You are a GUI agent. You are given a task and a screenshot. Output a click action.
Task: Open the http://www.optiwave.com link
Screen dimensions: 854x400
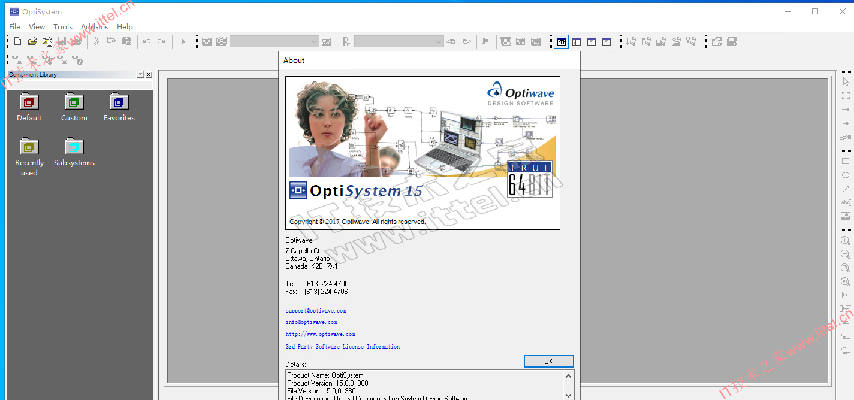pyautogui.click(x=320, y=334)
